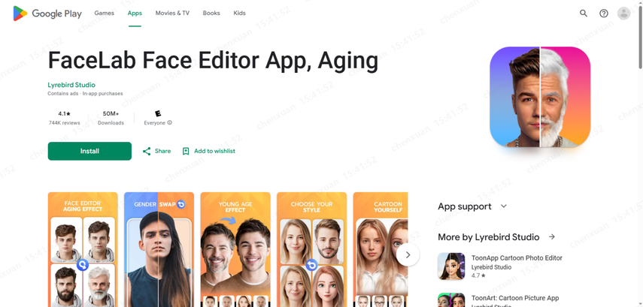Click the FaceLab app icon image
This screenshot has height=307, width=643.
(x=540, y=97)
